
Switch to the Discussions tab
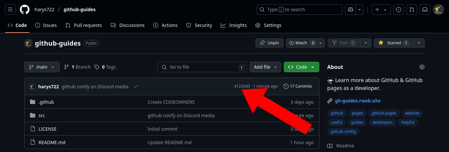pyautogui.click(x=128, y=25)
